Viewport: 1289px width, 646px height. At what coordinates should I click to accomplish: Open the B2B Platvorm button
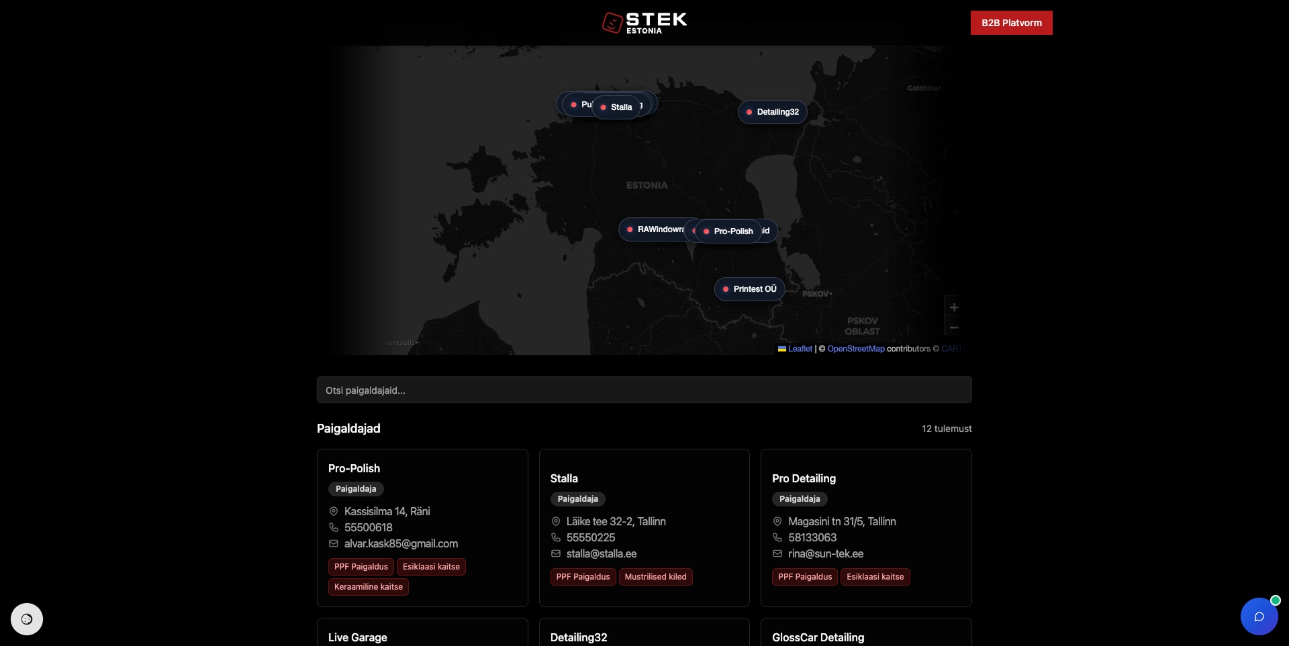(x=1011, y=23)
